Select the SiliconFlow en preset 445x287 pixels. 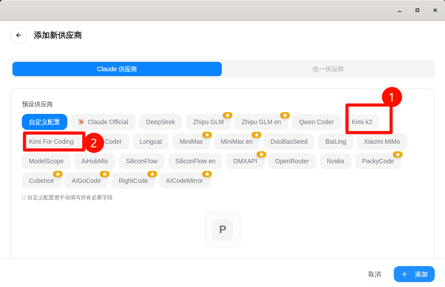point(195,161)
